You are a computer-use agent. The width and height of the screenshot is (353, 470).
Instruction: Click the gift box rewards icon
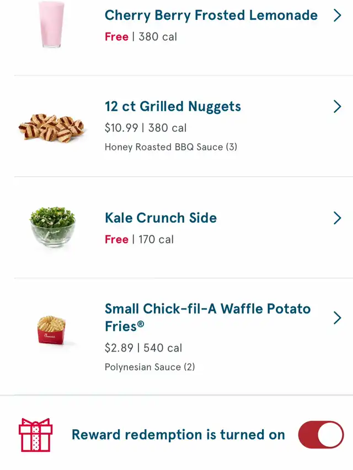tap(35, 435)
